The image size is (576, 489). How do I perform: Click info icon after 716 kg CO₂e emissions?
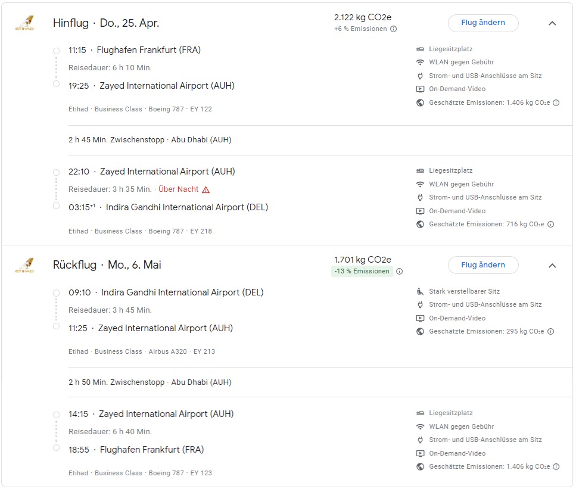pos(551,225)
